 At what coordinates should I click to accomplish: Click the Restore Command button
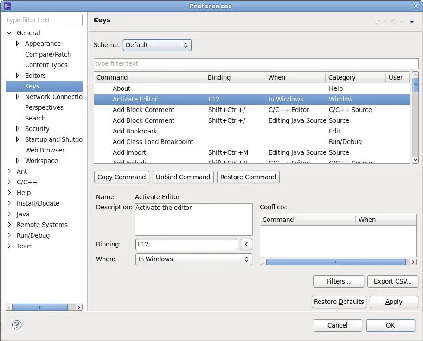click(x=248, y=177)
